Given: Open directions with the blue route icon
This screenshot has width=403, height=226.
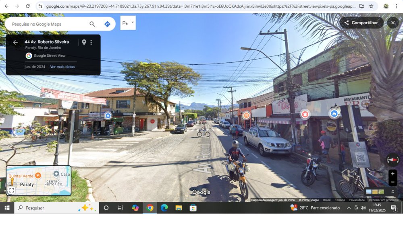Looking at the screenshot, I should (107, 24).
